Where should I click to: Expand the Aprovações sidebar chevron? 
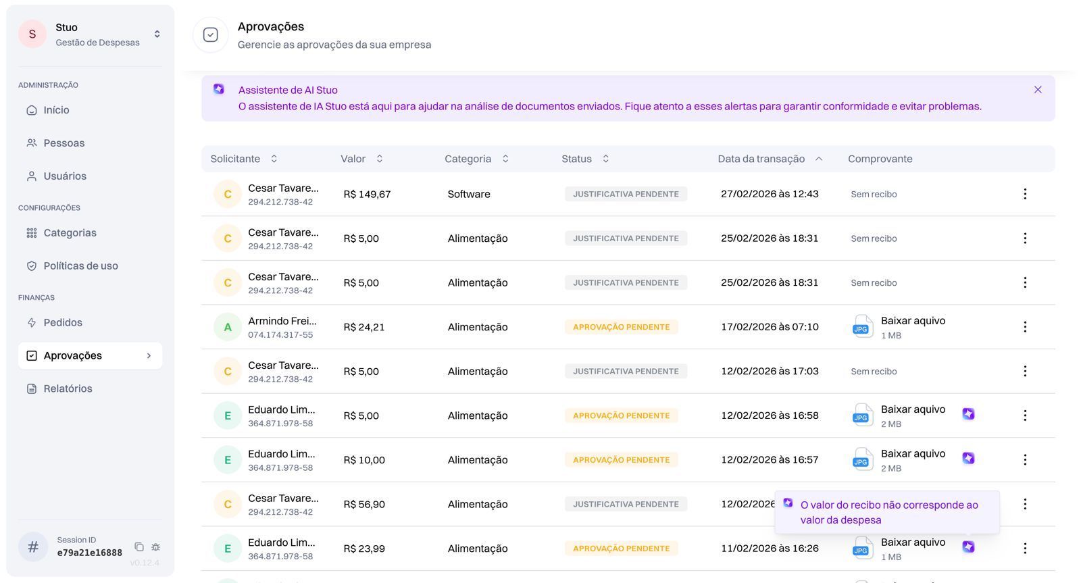click(149, 356)
